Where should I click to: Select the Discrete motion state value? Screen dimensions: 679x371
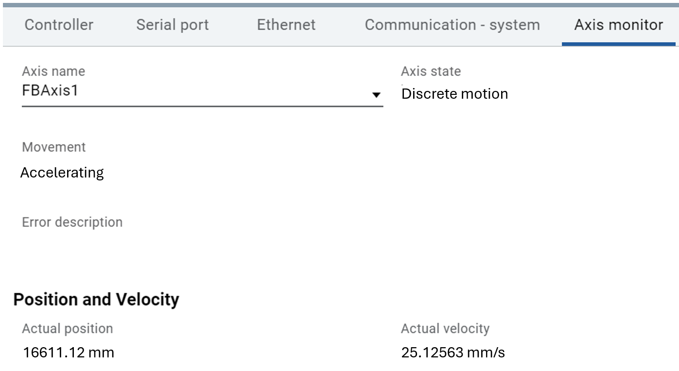(x=454, y=94)
